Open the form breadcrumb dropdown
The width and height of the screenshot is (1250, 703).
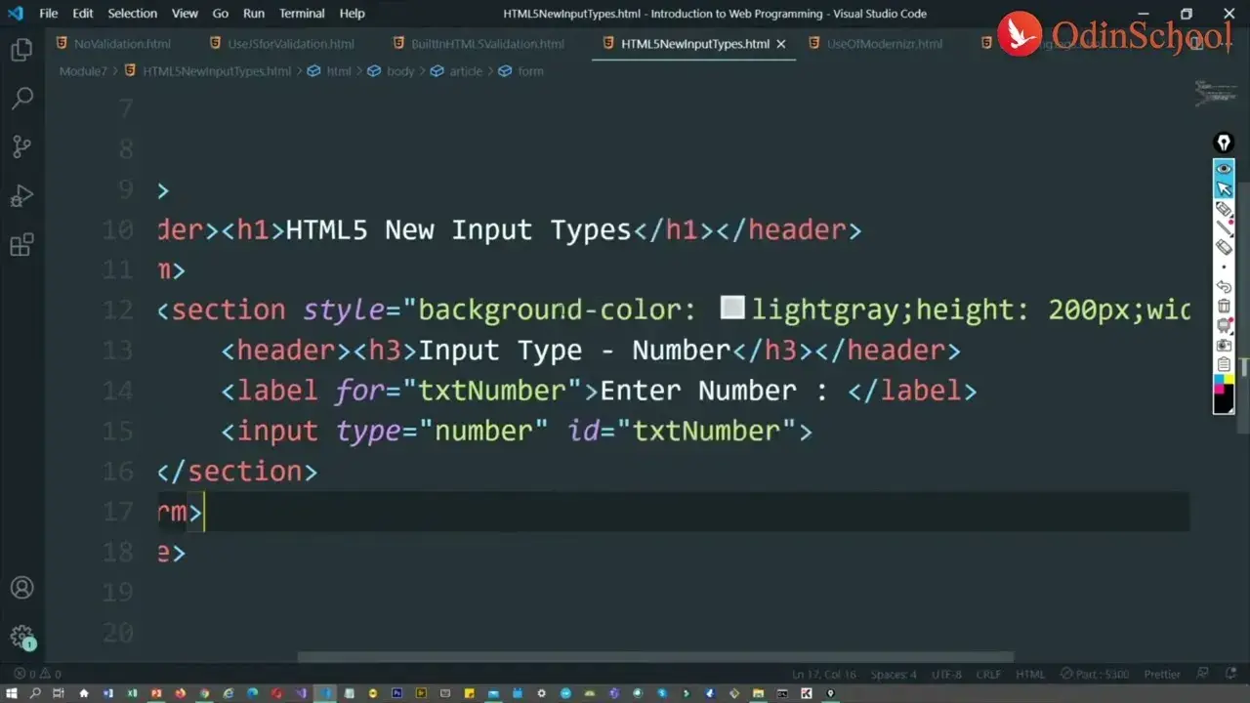click(530, 70)
